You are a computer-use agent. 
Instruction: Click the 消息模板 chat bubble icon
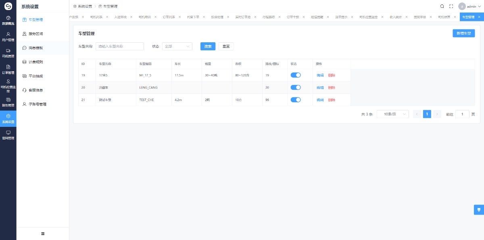pyautogui.click(x=24, y=48)
